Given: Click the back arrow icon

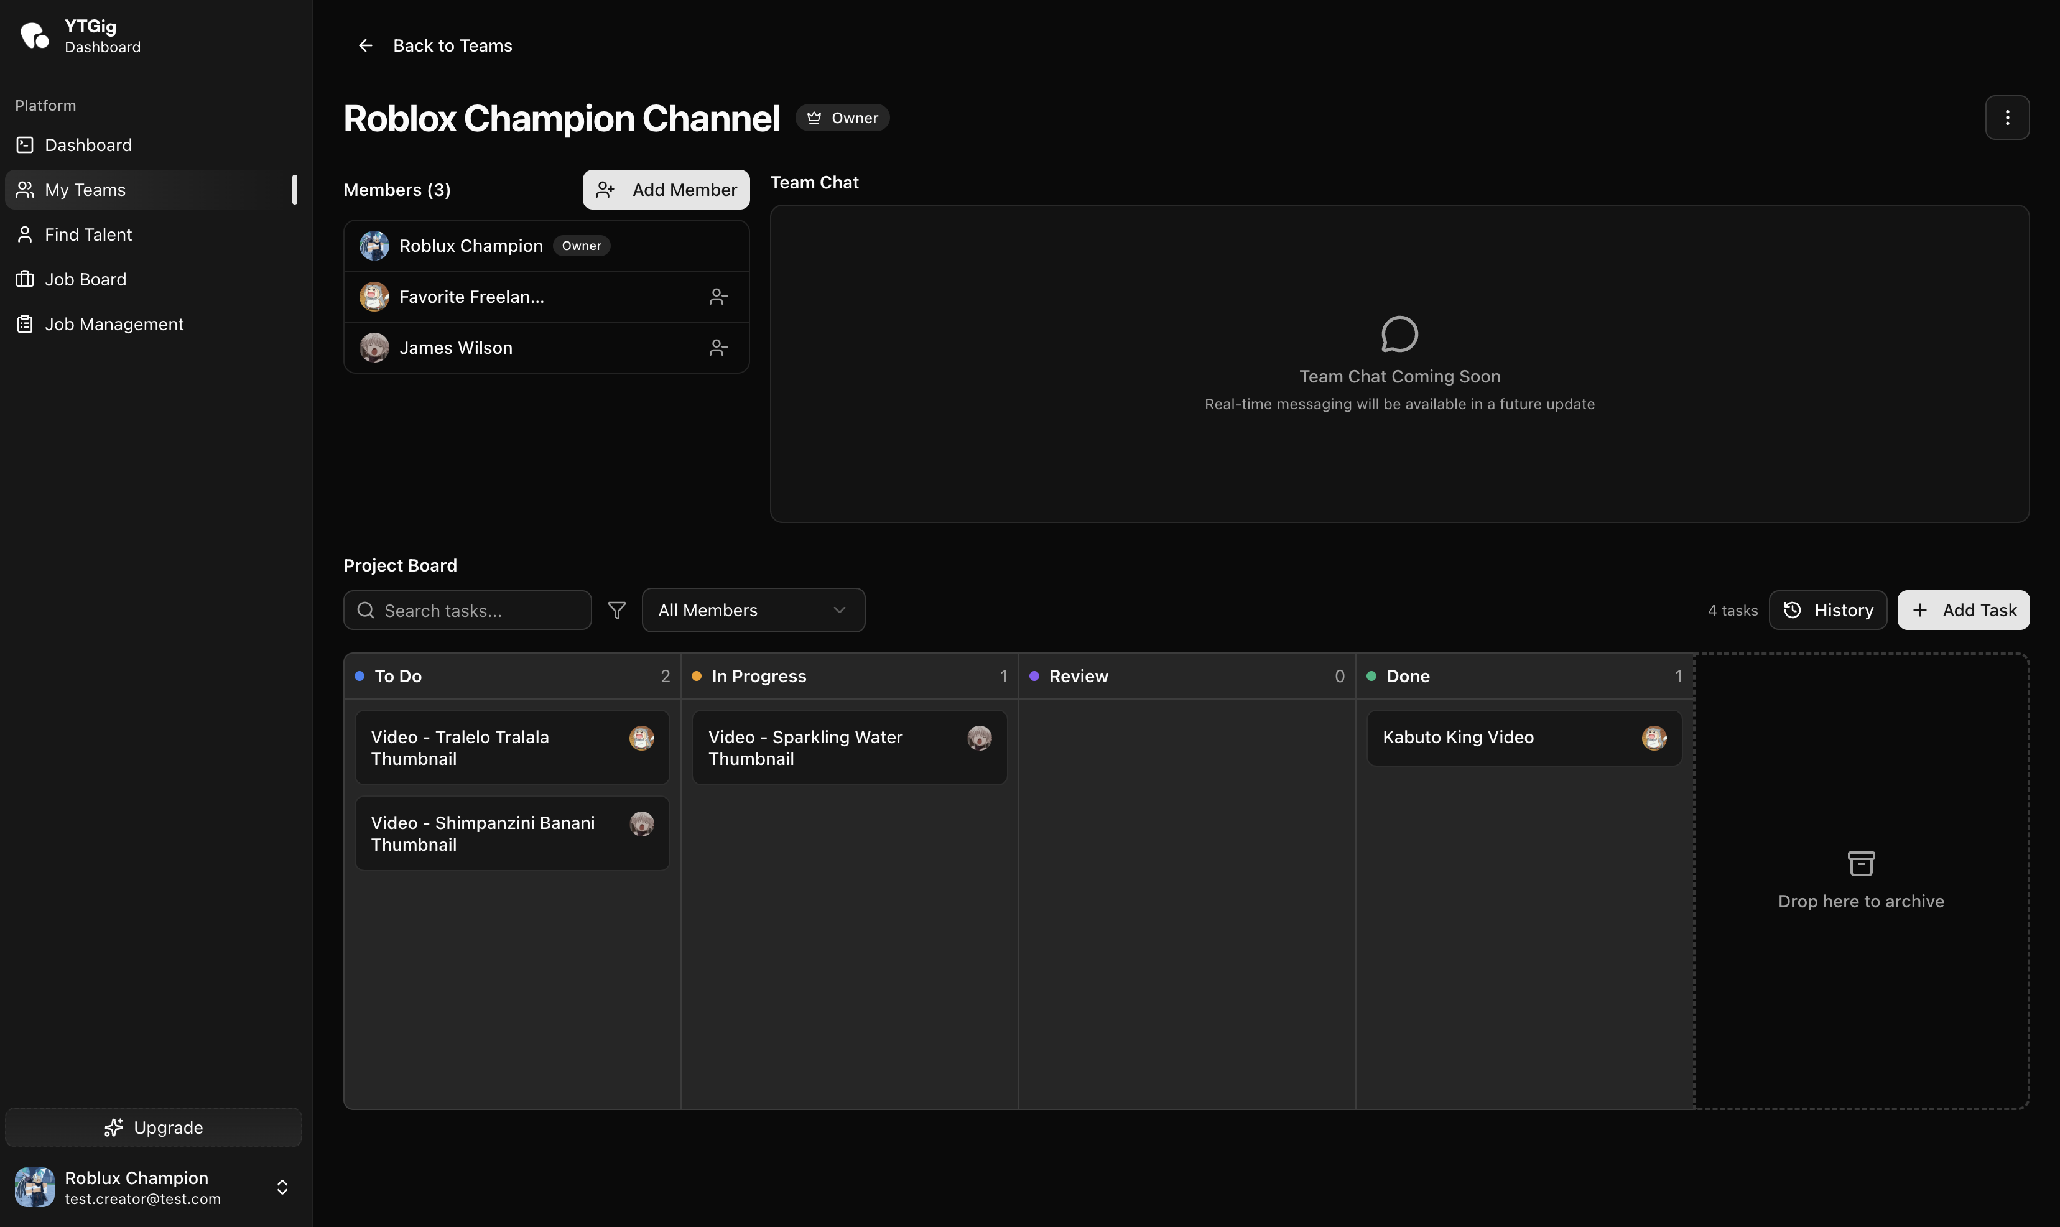Looking at the screenshot, I should click(x=366, y=45).
